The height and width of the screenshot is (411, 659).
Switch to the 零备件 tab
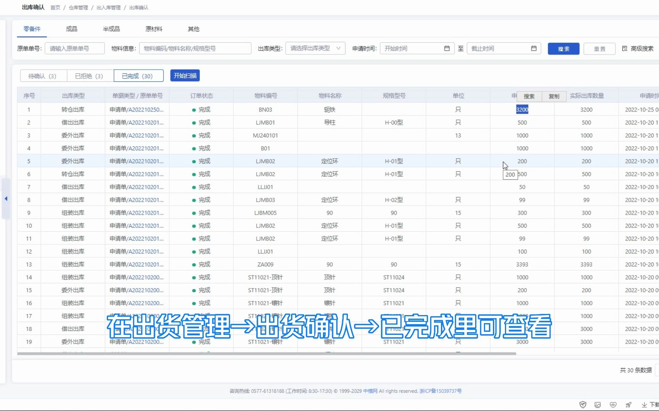32,29
